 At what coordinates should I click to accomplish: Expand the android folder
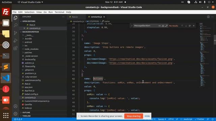[28, 42]
